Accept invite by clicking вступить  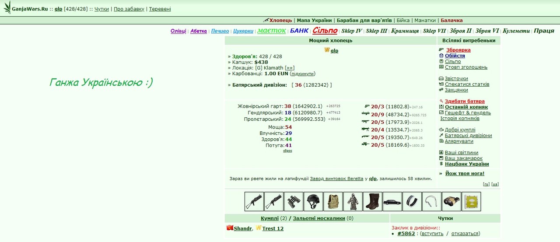click(x=432, y=234)
